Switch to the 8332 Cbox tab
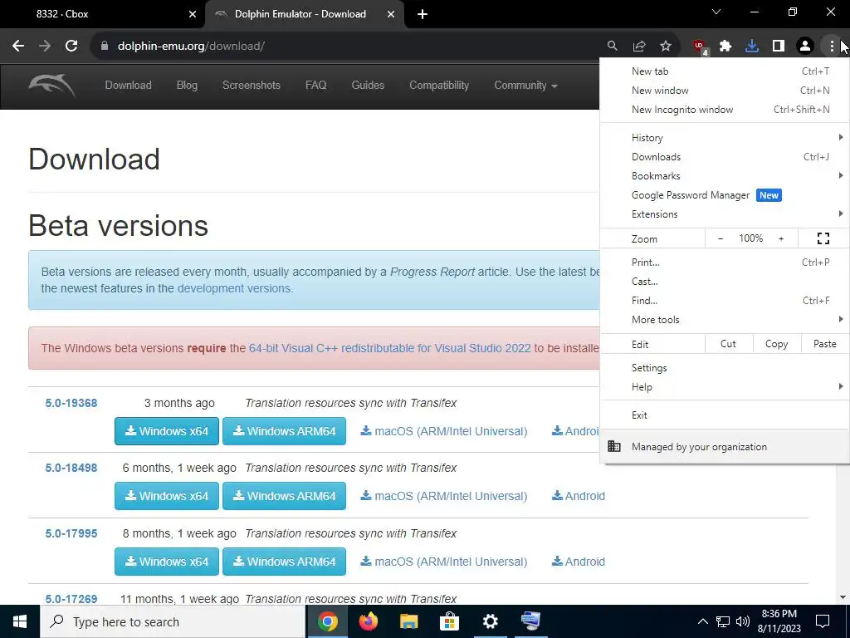Viewport: 850px width, 638px height. click(103, 15)
